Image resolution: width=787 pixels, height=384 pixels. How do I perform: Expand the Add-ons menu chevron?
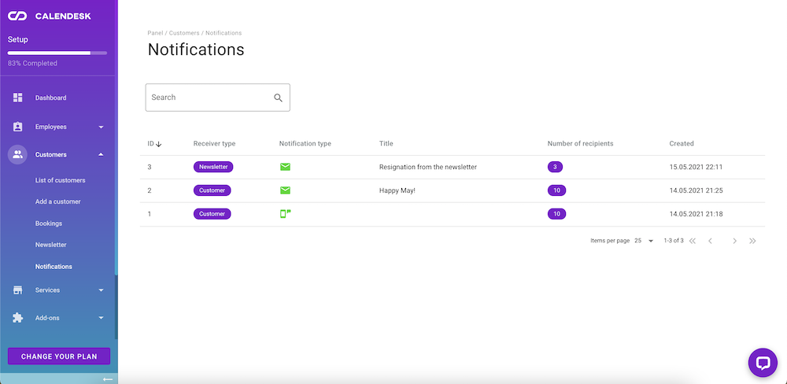(101, 318)
